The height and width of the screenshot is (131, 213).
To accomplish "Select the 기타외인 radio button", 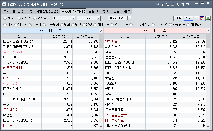I will tap(153, 25).
